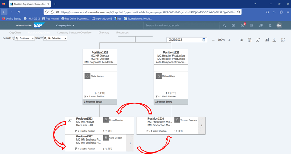The height and width of the screenshot is (154, 291).
Task: Switch to Position Org Chart tab
Action: [39, 33]
